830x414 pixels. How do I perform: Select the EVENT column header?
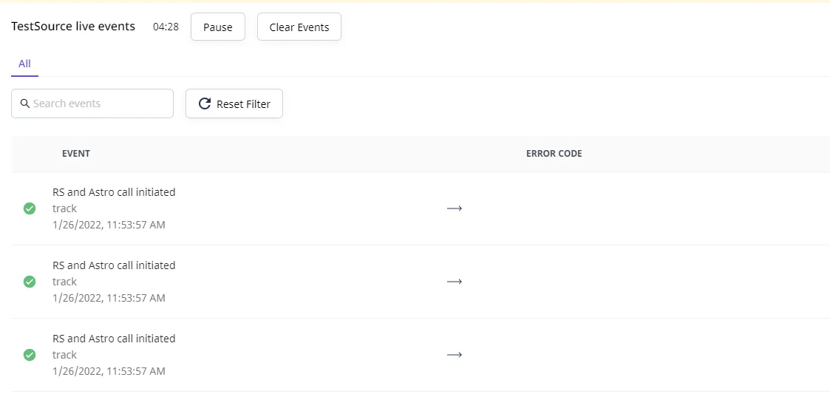point(75,154)
